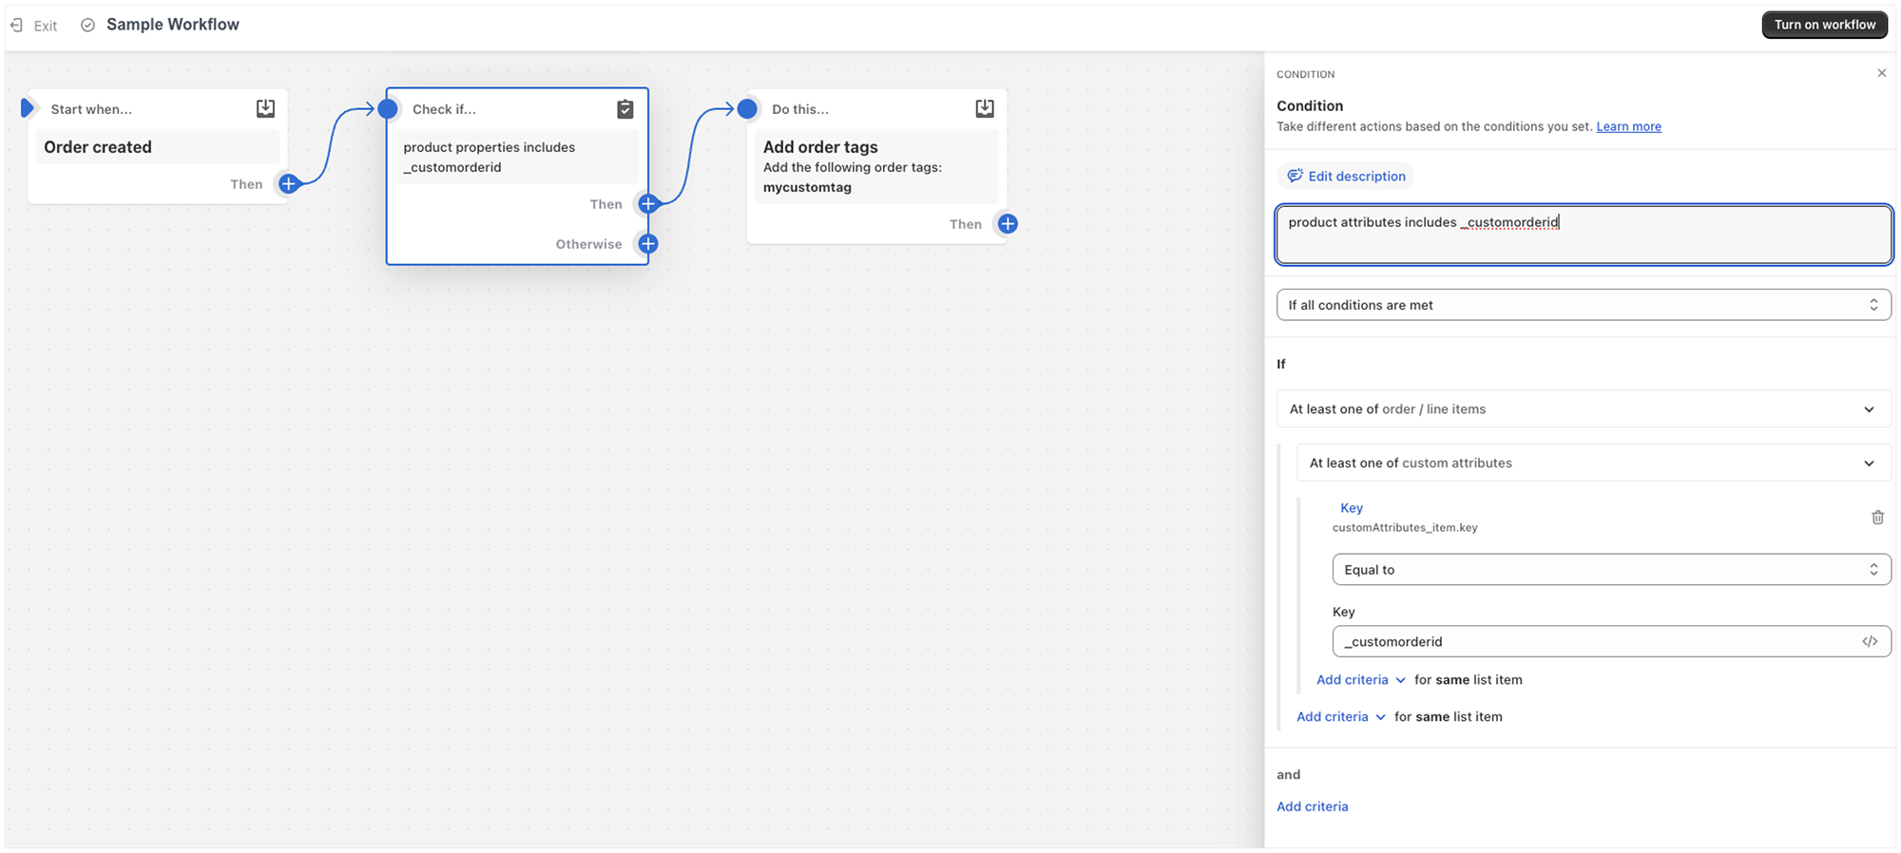The width and height of the screenshot is (1901, 853).
Task: Click the trigger icon on the Start when card
Action: 265,108
